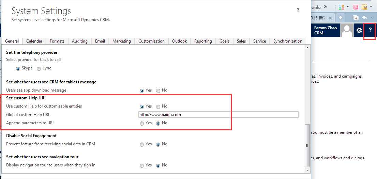Viewport: 377px width, 179px height.
Task: Open the Reporting tab
Action: pos(203,41)
